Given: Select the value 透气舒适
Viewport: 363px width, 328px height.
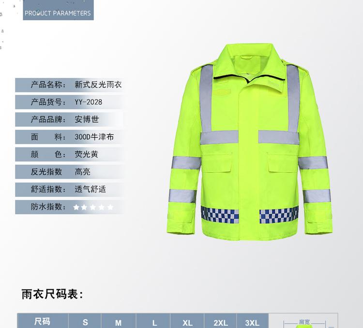Looking at the screenshot, I should tap(91, 189).
